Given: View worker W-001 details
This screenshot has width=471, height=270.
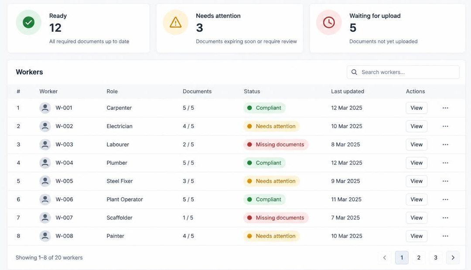Looking at the screenshot, I should pos(416,108).
